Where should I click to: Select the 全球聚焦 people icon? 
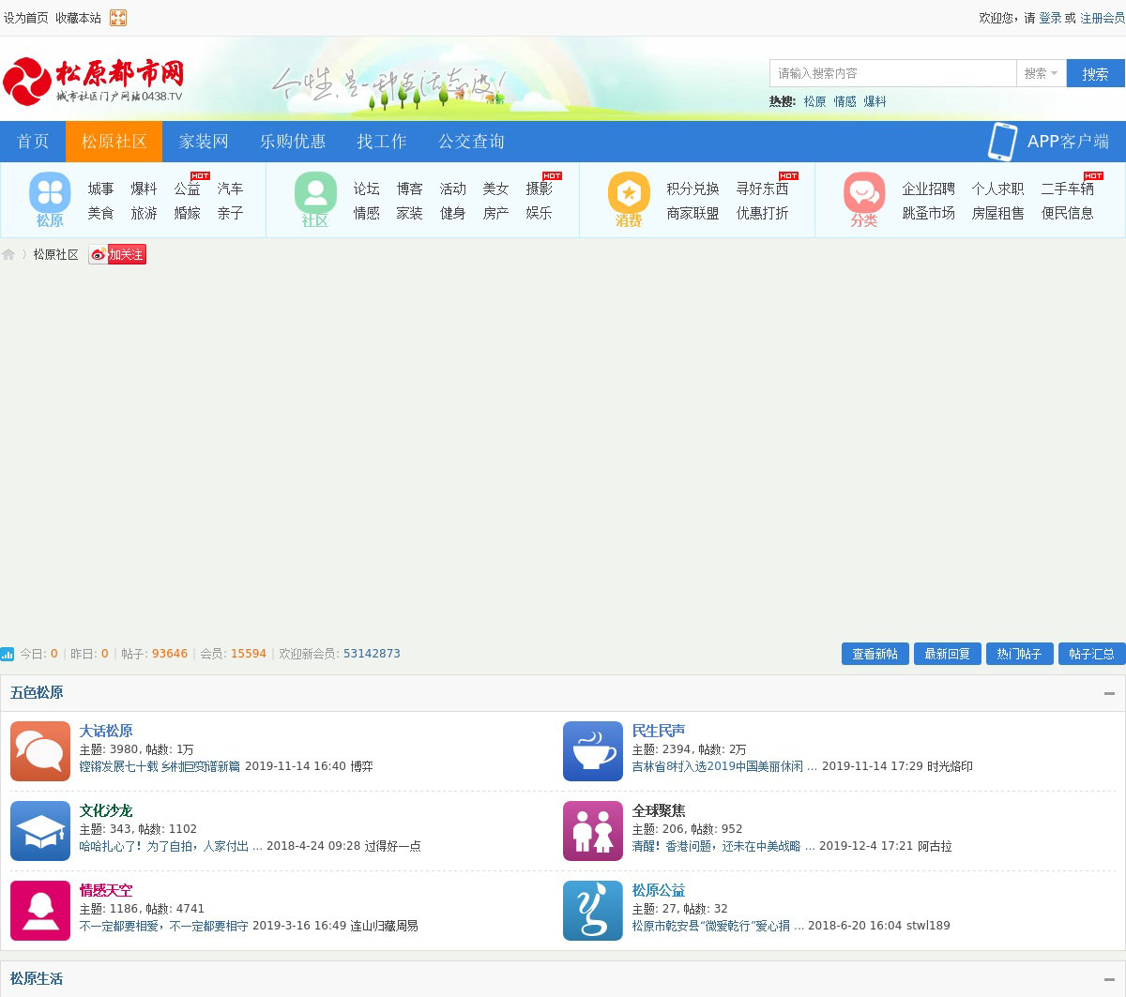[x=593, y=831]
